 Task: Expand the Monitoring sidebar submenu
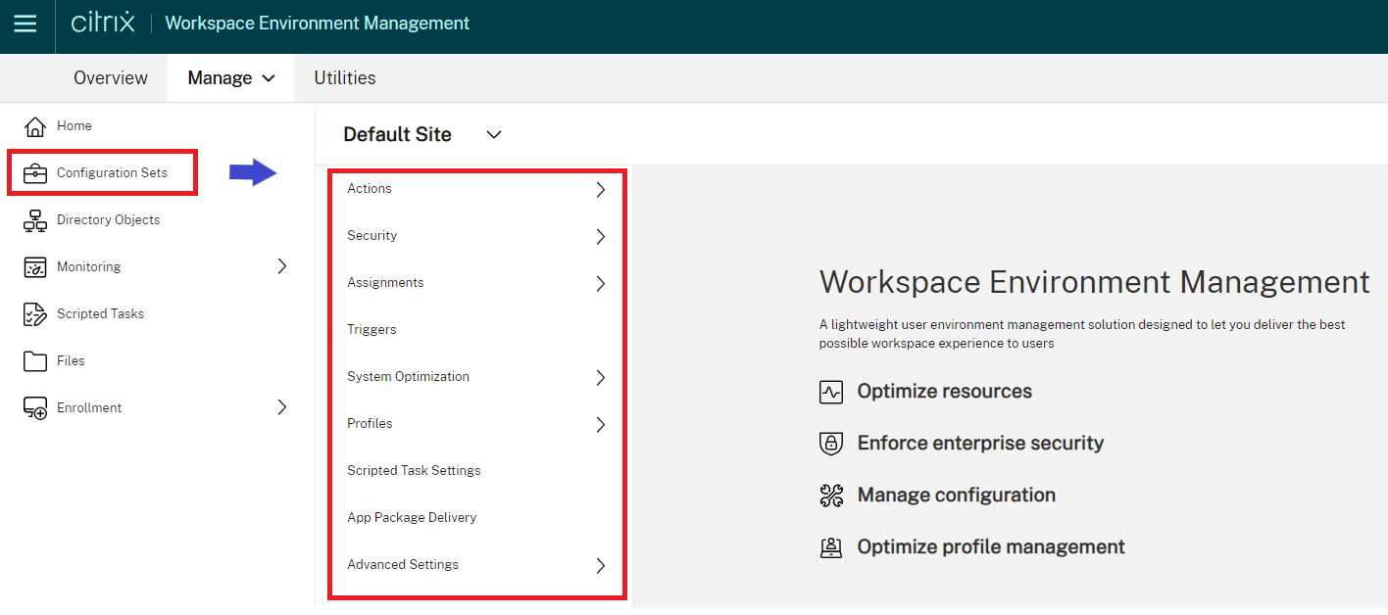[282, 266]
